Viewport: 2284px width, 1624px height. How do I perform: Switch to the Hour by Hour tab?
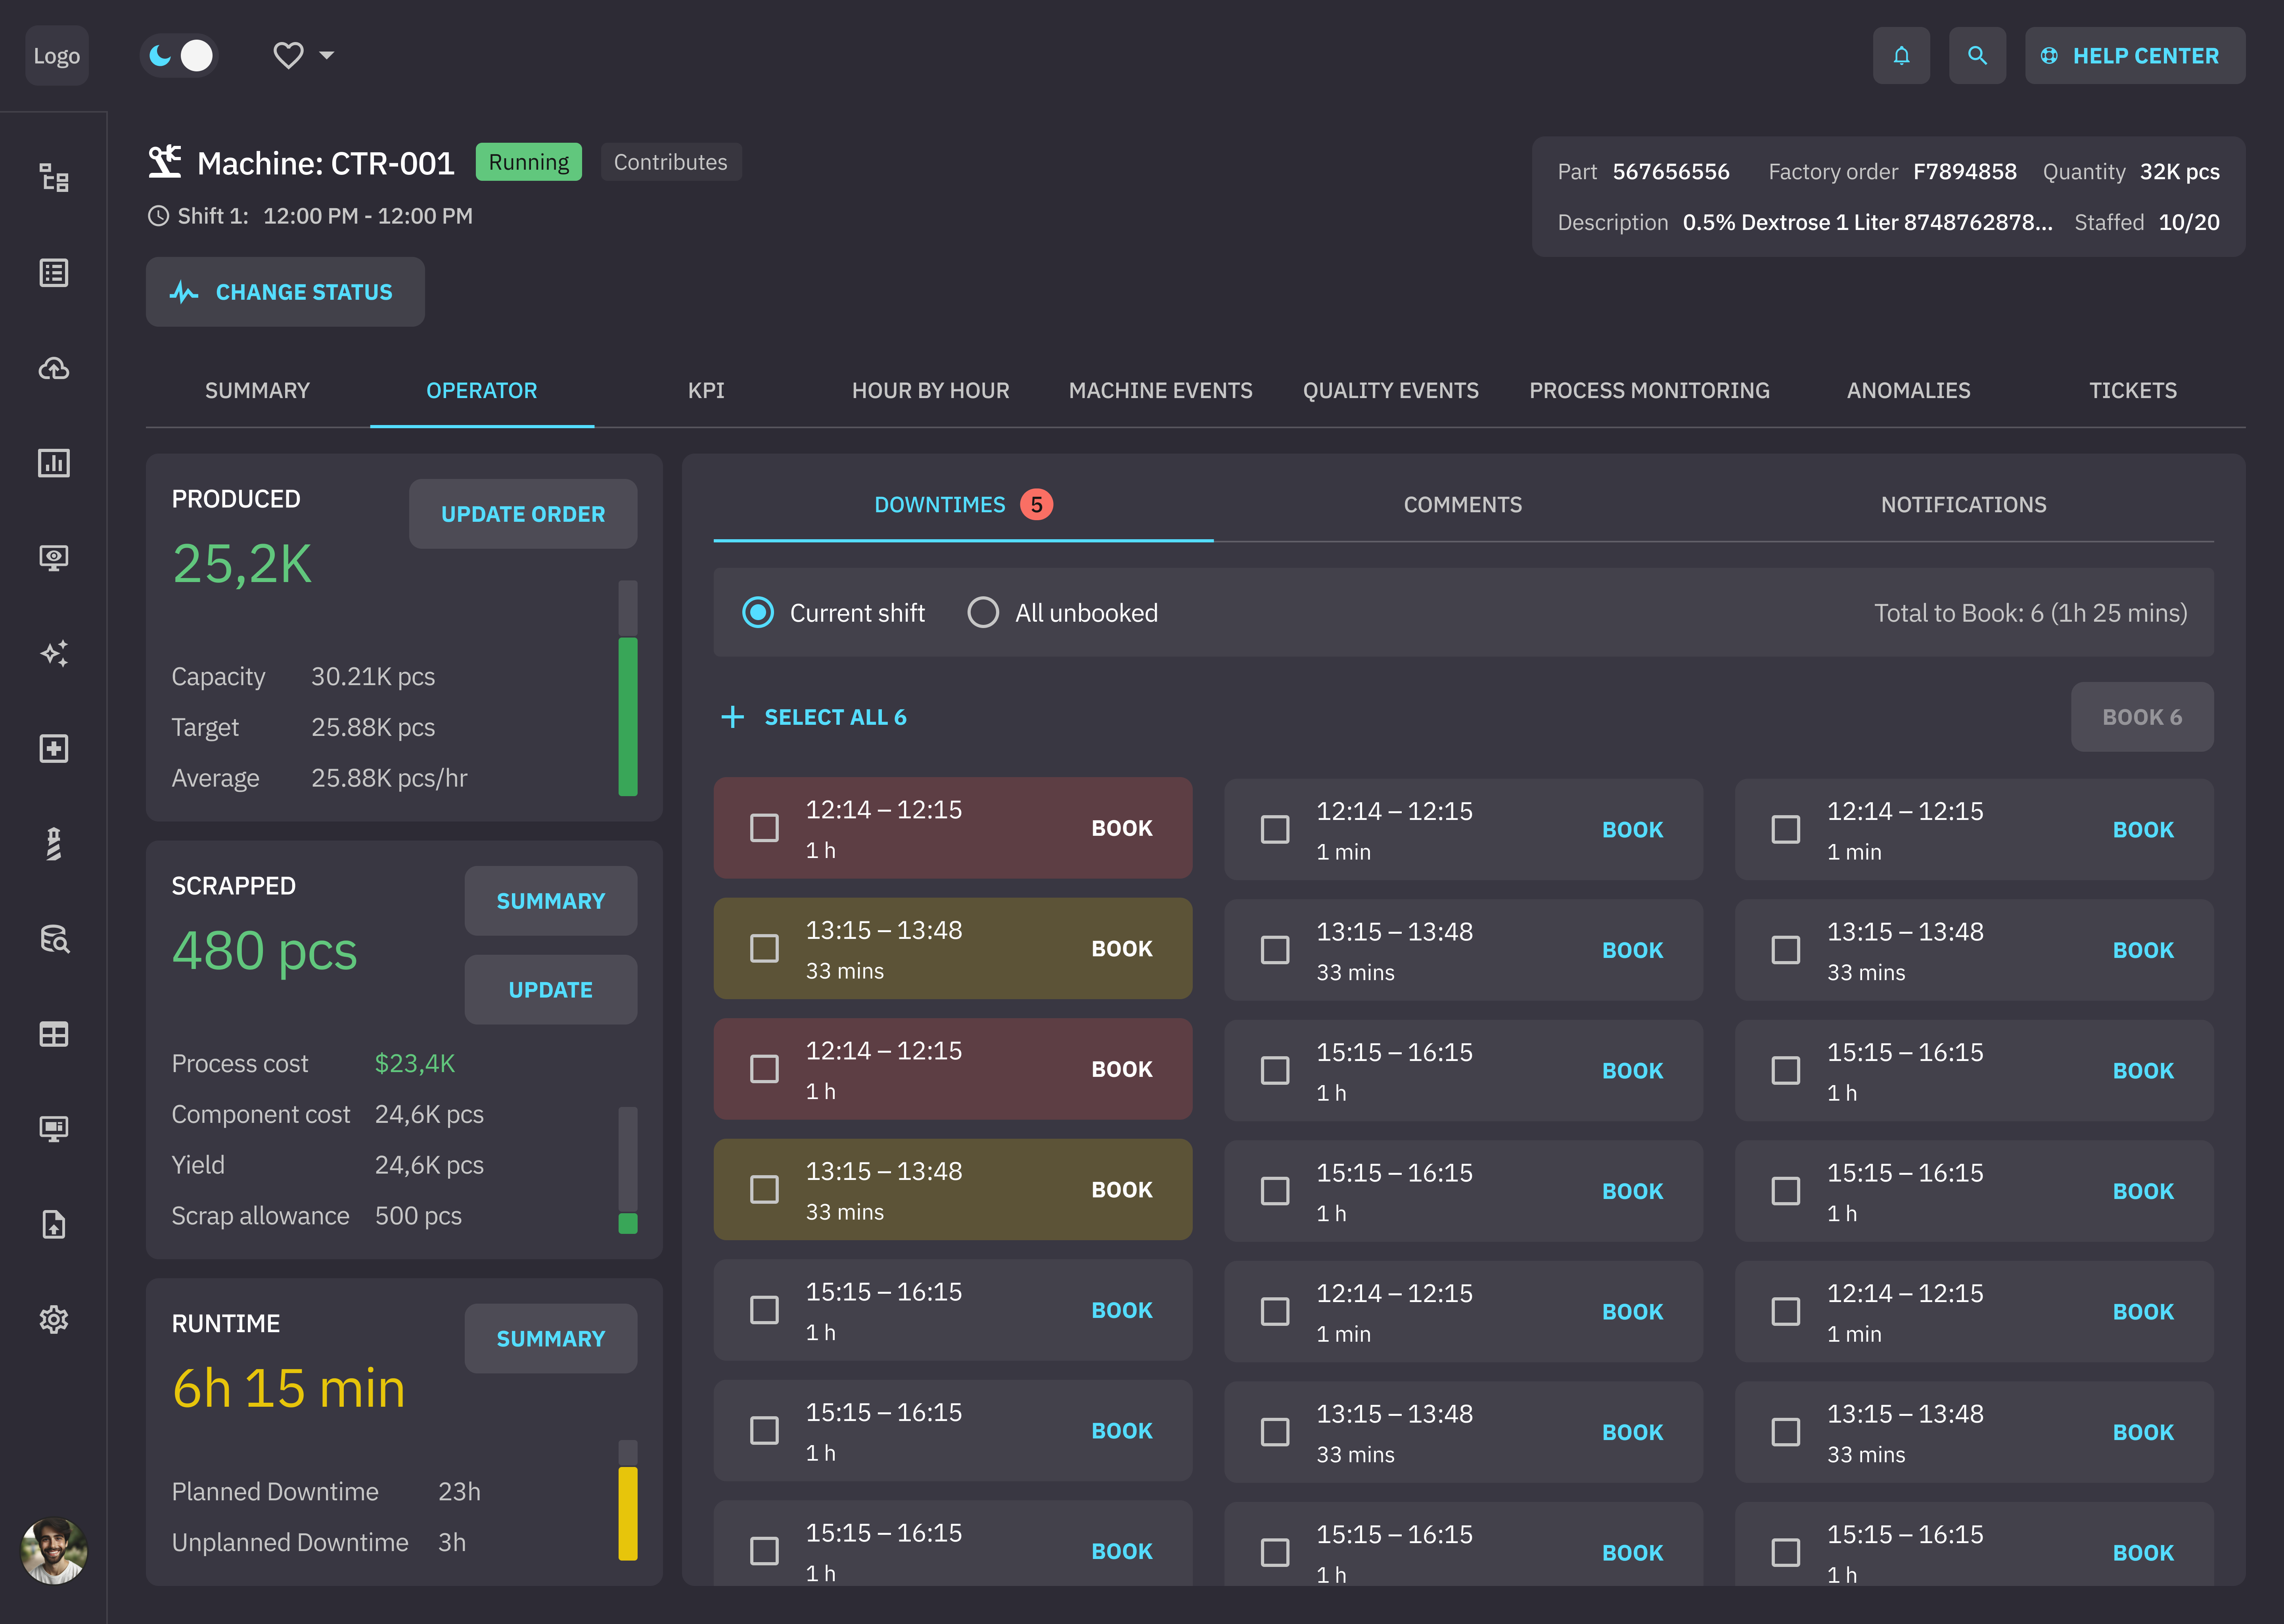point(930,391)
